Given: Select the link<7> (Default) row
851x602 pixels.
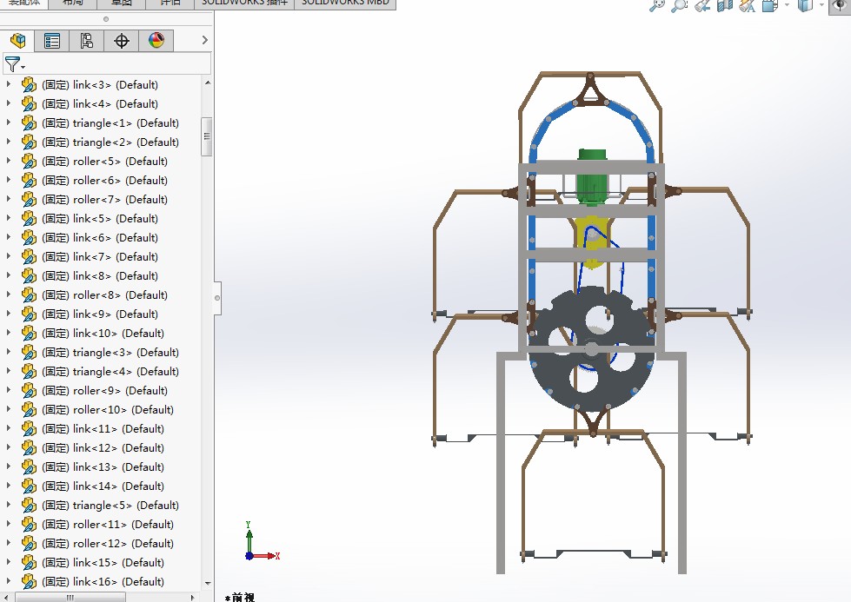Looking at the screenshot, I should click(x=100, y=256).
